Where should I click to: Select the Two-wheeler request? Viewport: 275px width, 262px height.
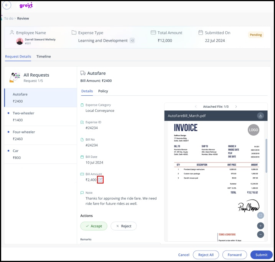coord(41,116)
